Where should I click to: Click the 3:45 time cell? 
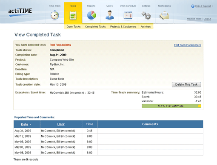90,131
